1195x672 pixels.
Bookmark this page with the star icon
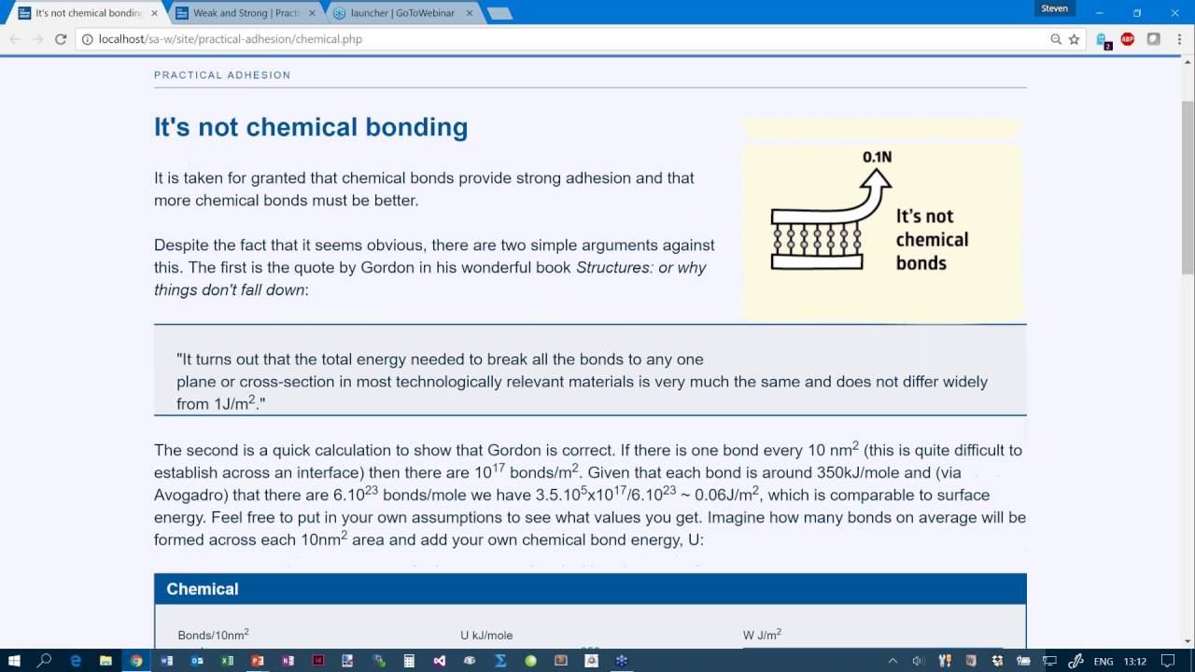[x=1075, y=39]
